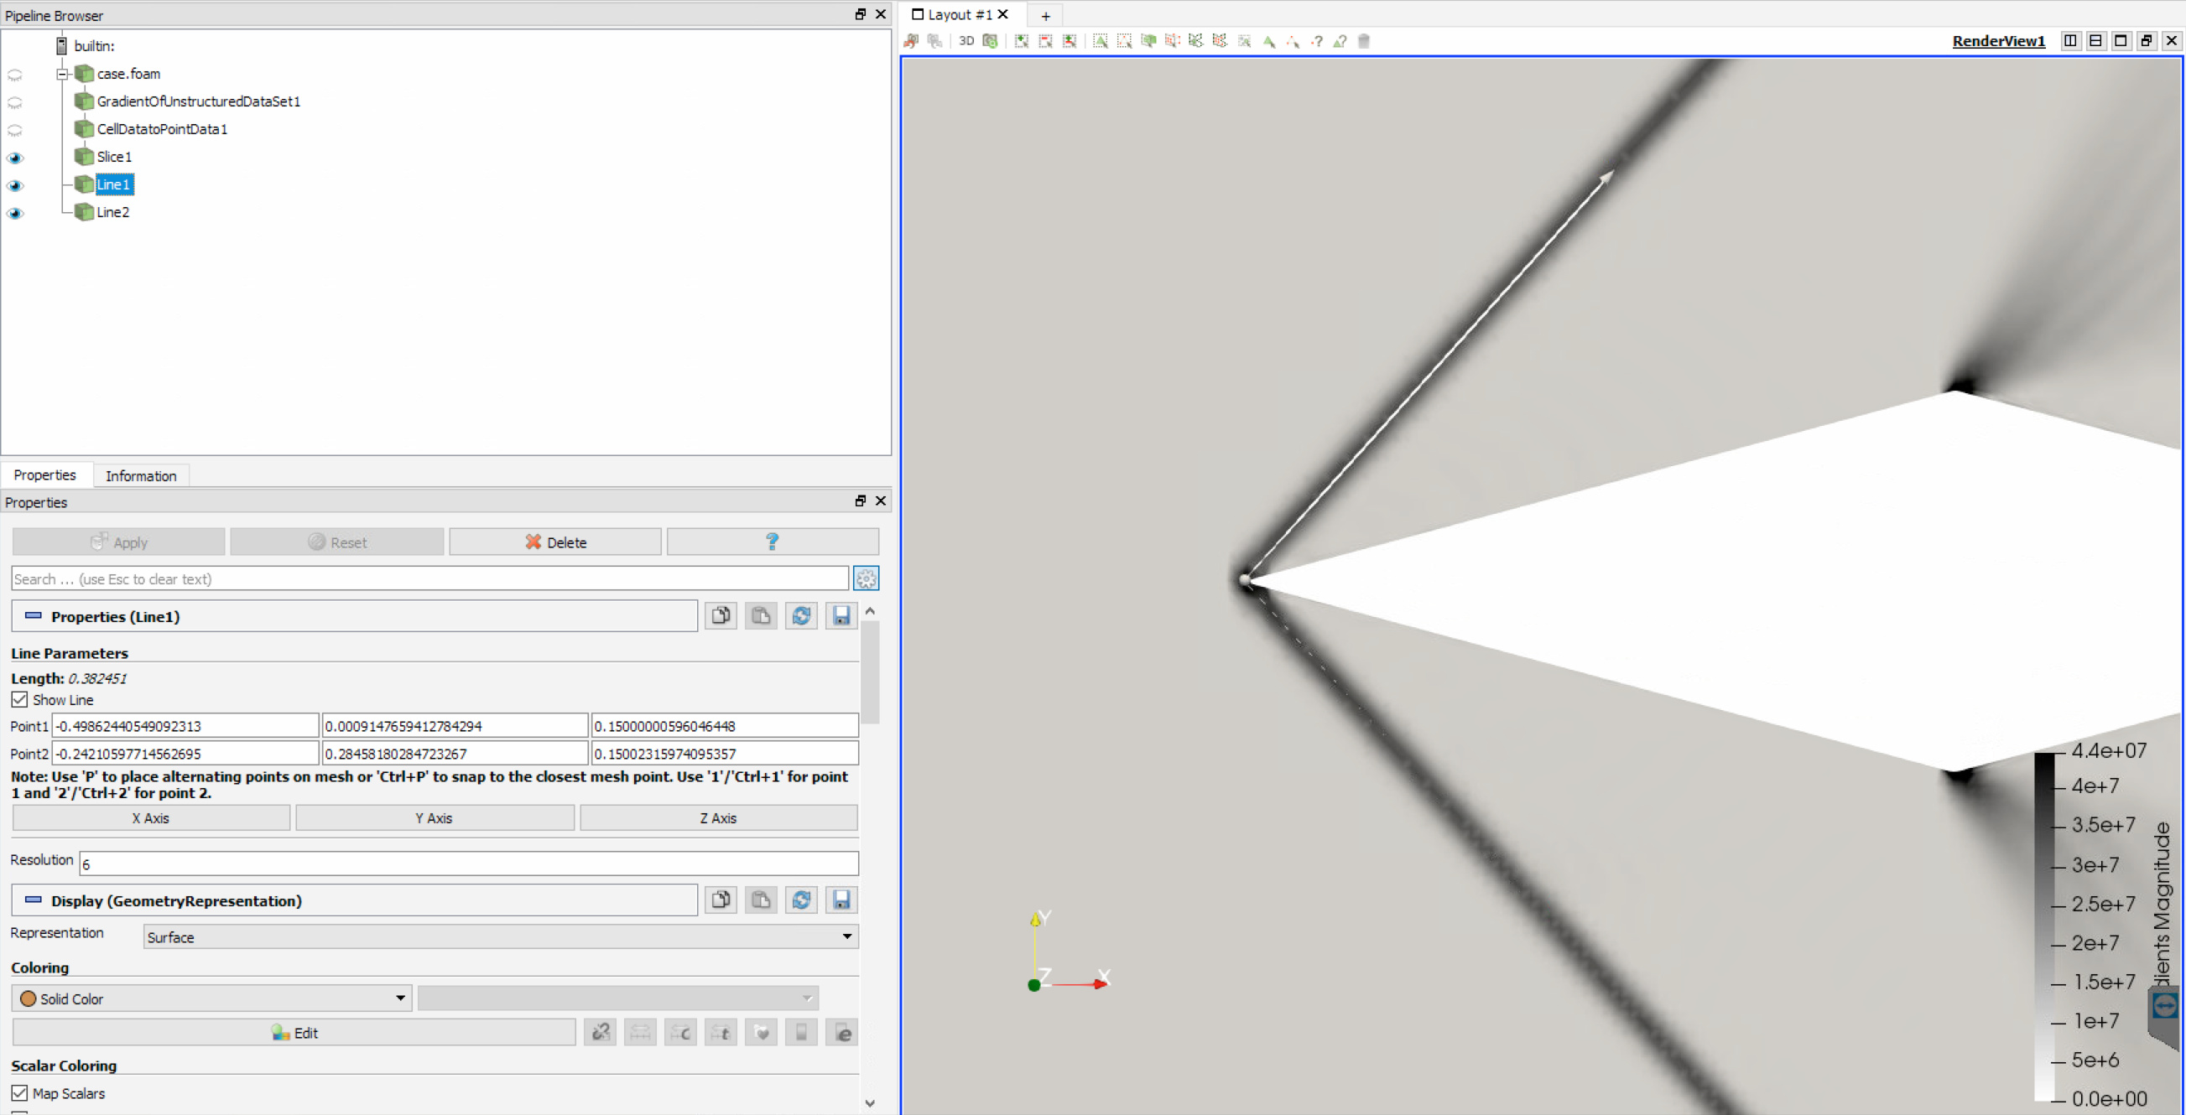2186x1115 pixels.
Task: Click the Adjust Camera icon
Action: [991, 41]
